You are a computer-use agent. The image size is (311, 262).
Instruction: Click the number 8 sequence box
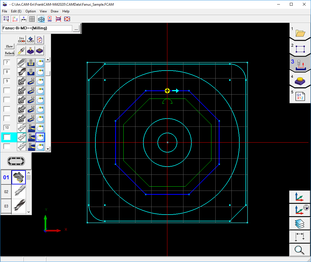7,72
